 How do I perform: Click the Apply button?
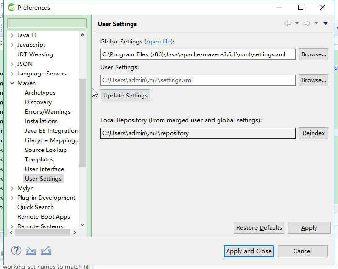[x=309, y=227]
